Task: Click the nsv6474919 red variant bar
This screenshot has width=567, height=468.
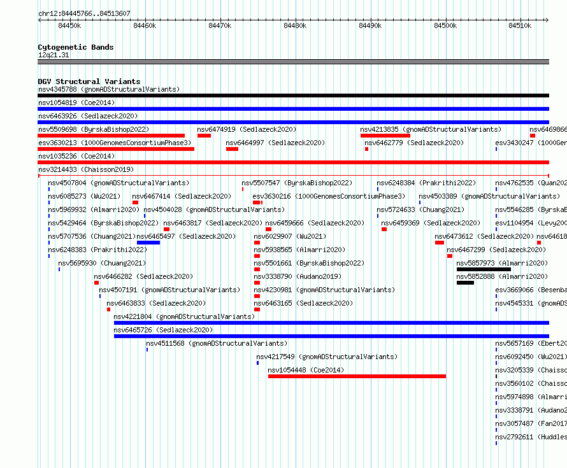Action: click(204, 136)
